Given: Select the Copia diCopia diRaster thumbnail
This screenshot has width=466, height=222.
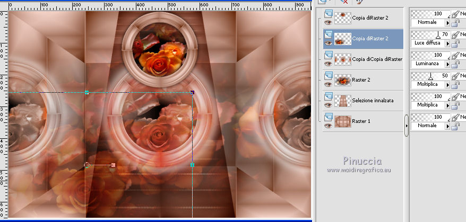Looking at the screenshot, I should [343, 59].
